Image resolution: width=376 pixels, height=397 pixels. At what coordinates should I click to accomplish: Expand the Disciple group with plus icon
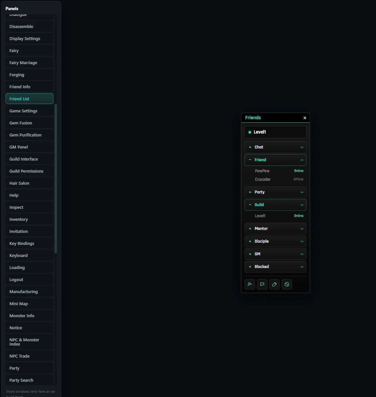click(250, 241)
